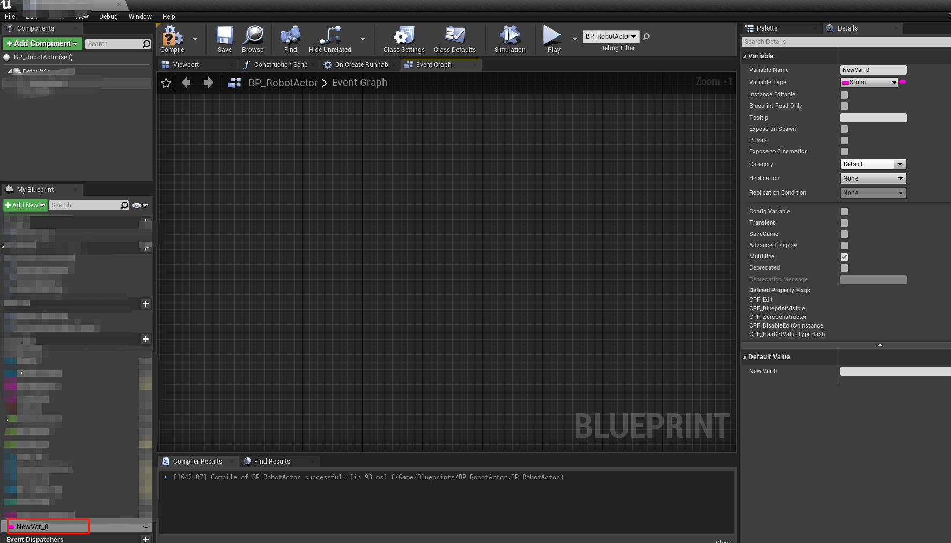The width and height of the screenshot is (951, 543).
Task: Select NewVar_0 variable
Action: point(32,527)
